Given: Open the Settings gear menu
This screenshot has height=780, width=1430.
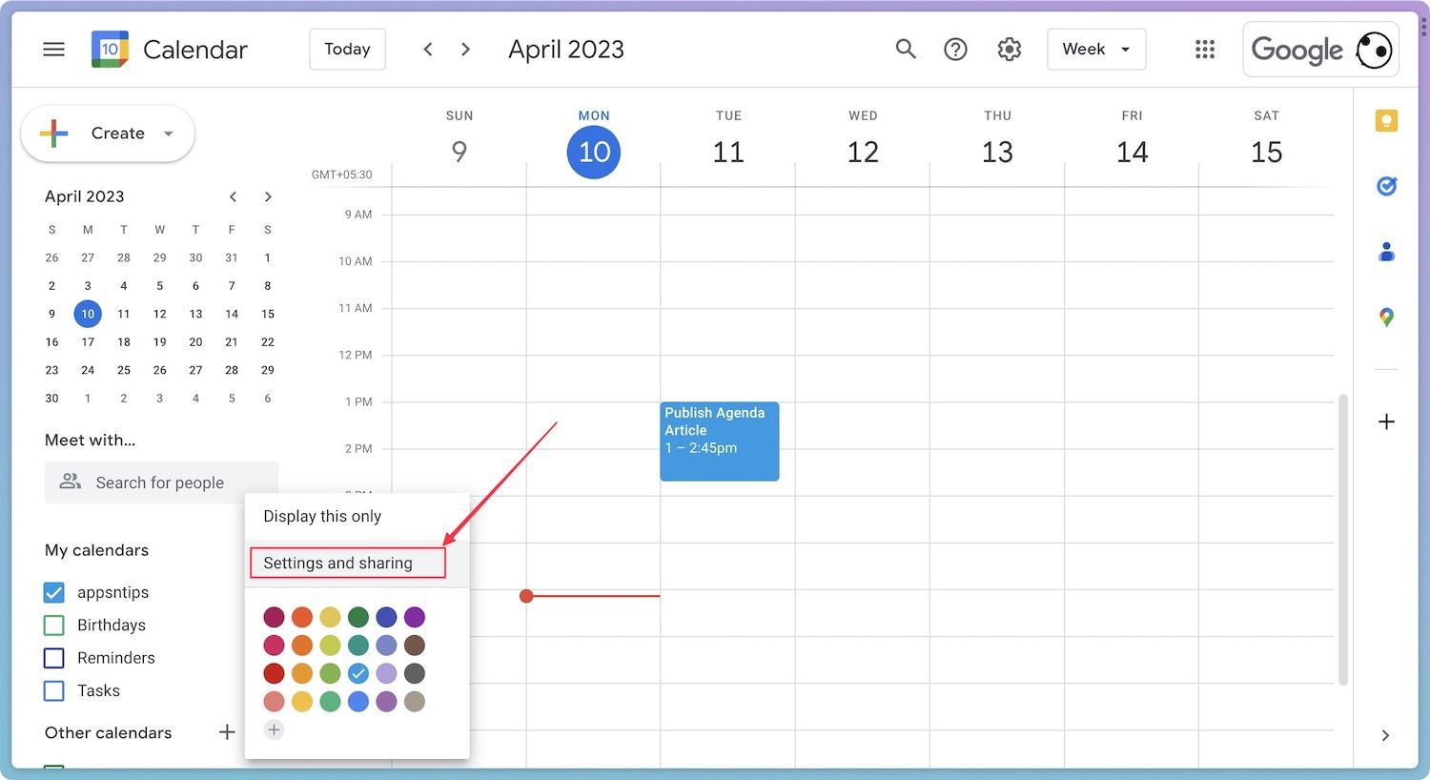Looking at the screenshot, I should pyautogui.click(x=1009, y=50).
